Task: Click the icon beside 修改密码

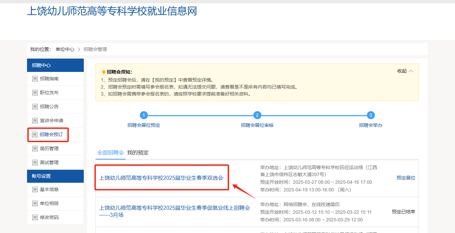Action: point(35,218)
